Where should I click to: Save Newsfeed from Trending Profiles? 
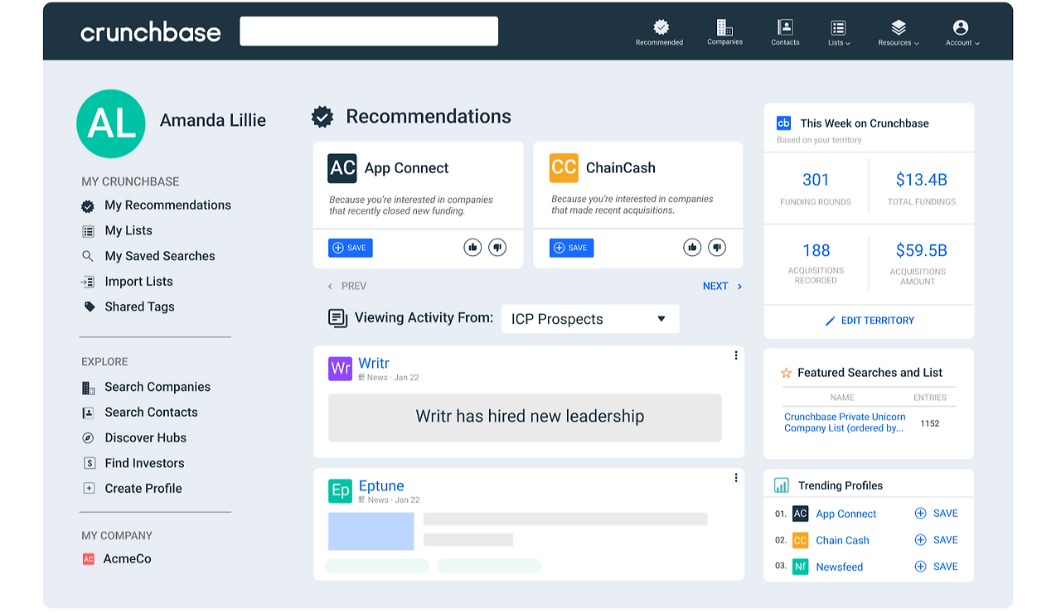936,567
